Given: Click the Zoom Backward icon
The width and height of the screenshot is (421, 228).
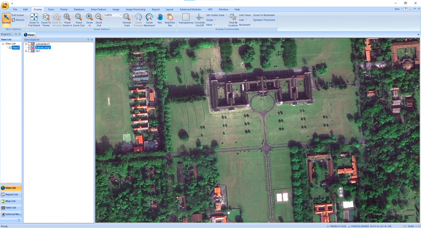Looking at the screenshot, I should 149,17.
